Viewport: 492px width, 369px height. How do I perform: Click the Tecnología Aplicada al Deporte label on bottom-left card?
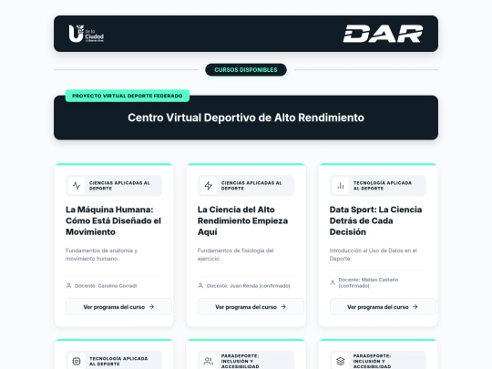tap(118, 361)
